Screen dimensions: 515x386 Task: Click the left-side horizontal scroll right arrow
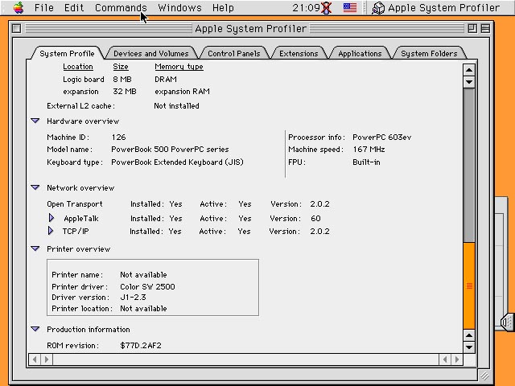coord(47,359)
